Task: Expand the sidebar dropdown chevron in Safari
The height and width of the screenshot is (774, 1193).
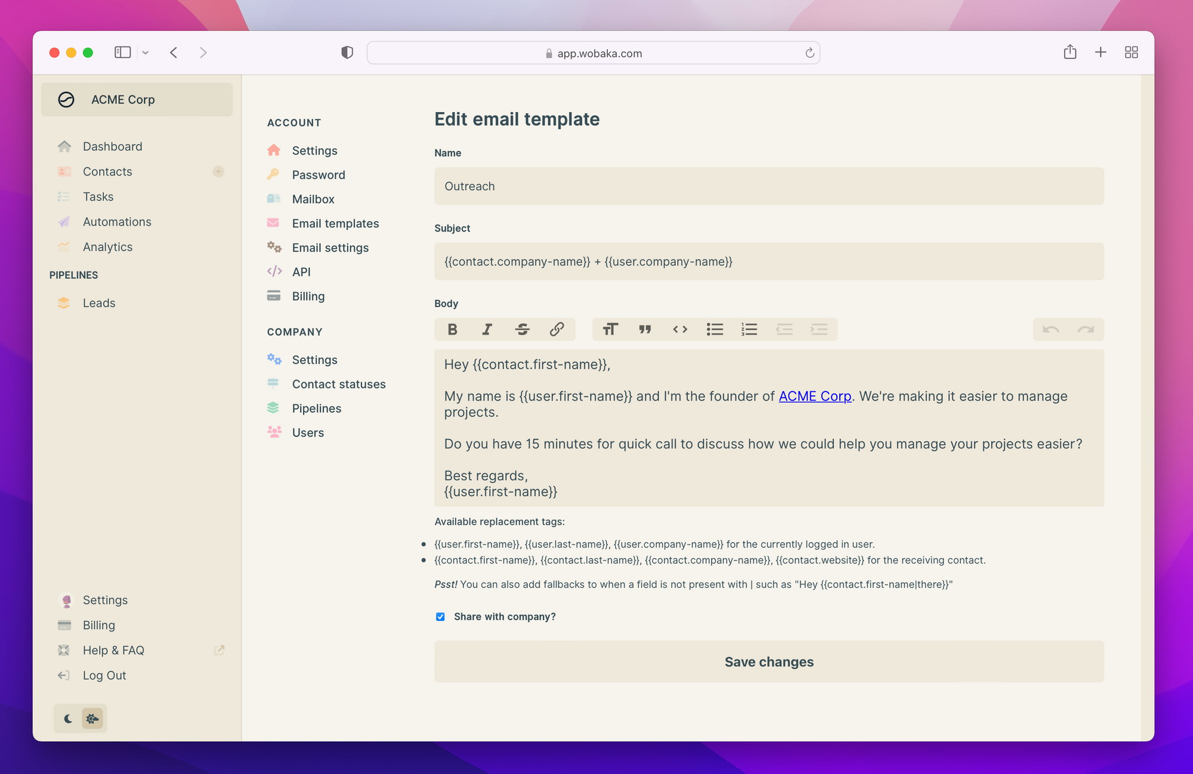Action: [145, 52]
